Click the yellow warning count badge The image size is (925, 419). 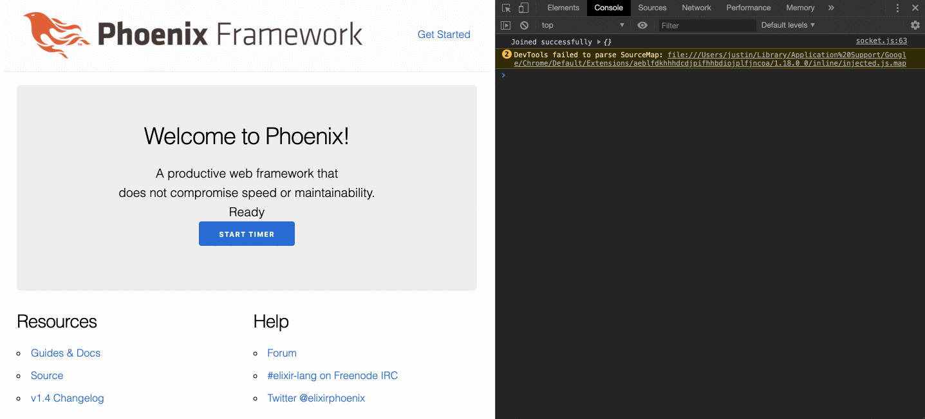tap(507, 55)
